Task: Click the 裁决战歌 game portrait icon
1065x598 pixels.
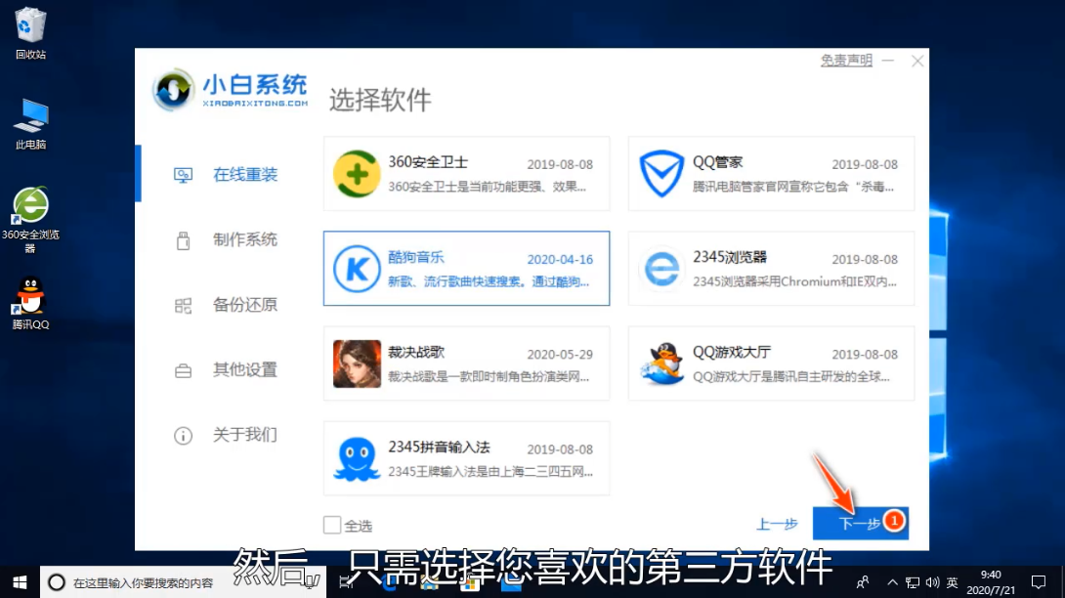Action: 357,363
